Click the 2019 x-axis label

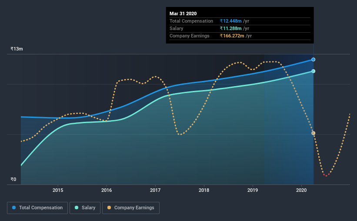click(x=253, y=190)
